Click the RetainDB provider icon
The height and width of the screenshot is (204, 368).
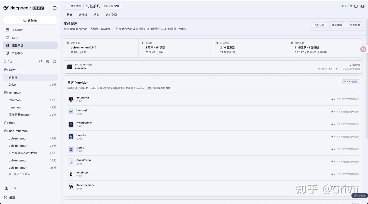point(71,174)
